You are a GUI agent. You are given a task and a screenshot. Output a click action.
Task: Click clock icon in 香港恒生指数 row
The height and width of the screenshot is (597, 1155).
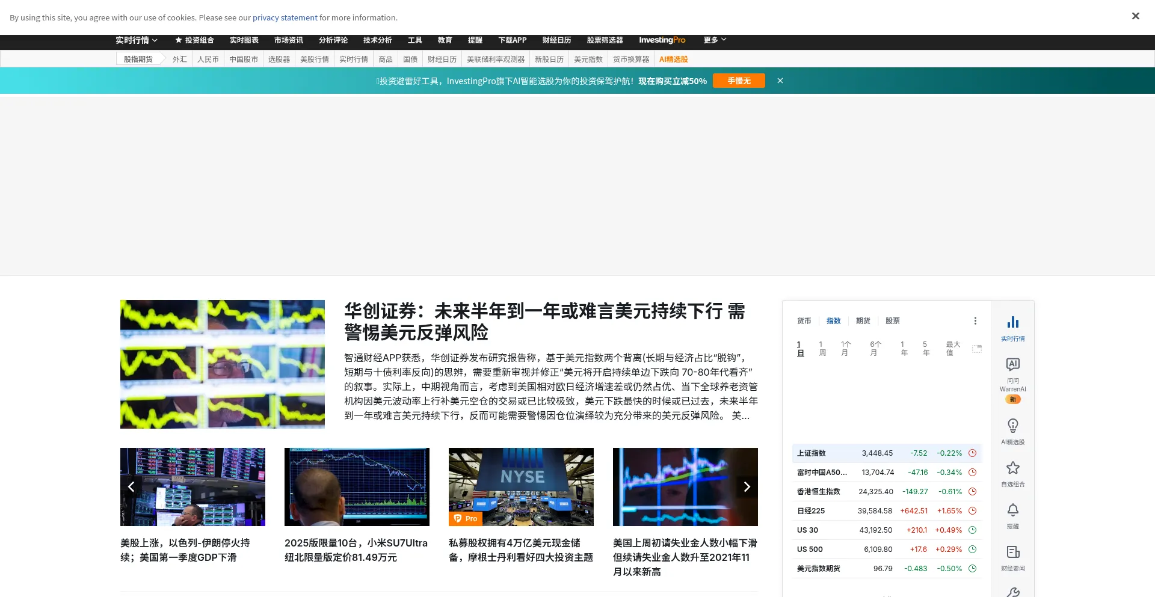(x=972, y=492)
